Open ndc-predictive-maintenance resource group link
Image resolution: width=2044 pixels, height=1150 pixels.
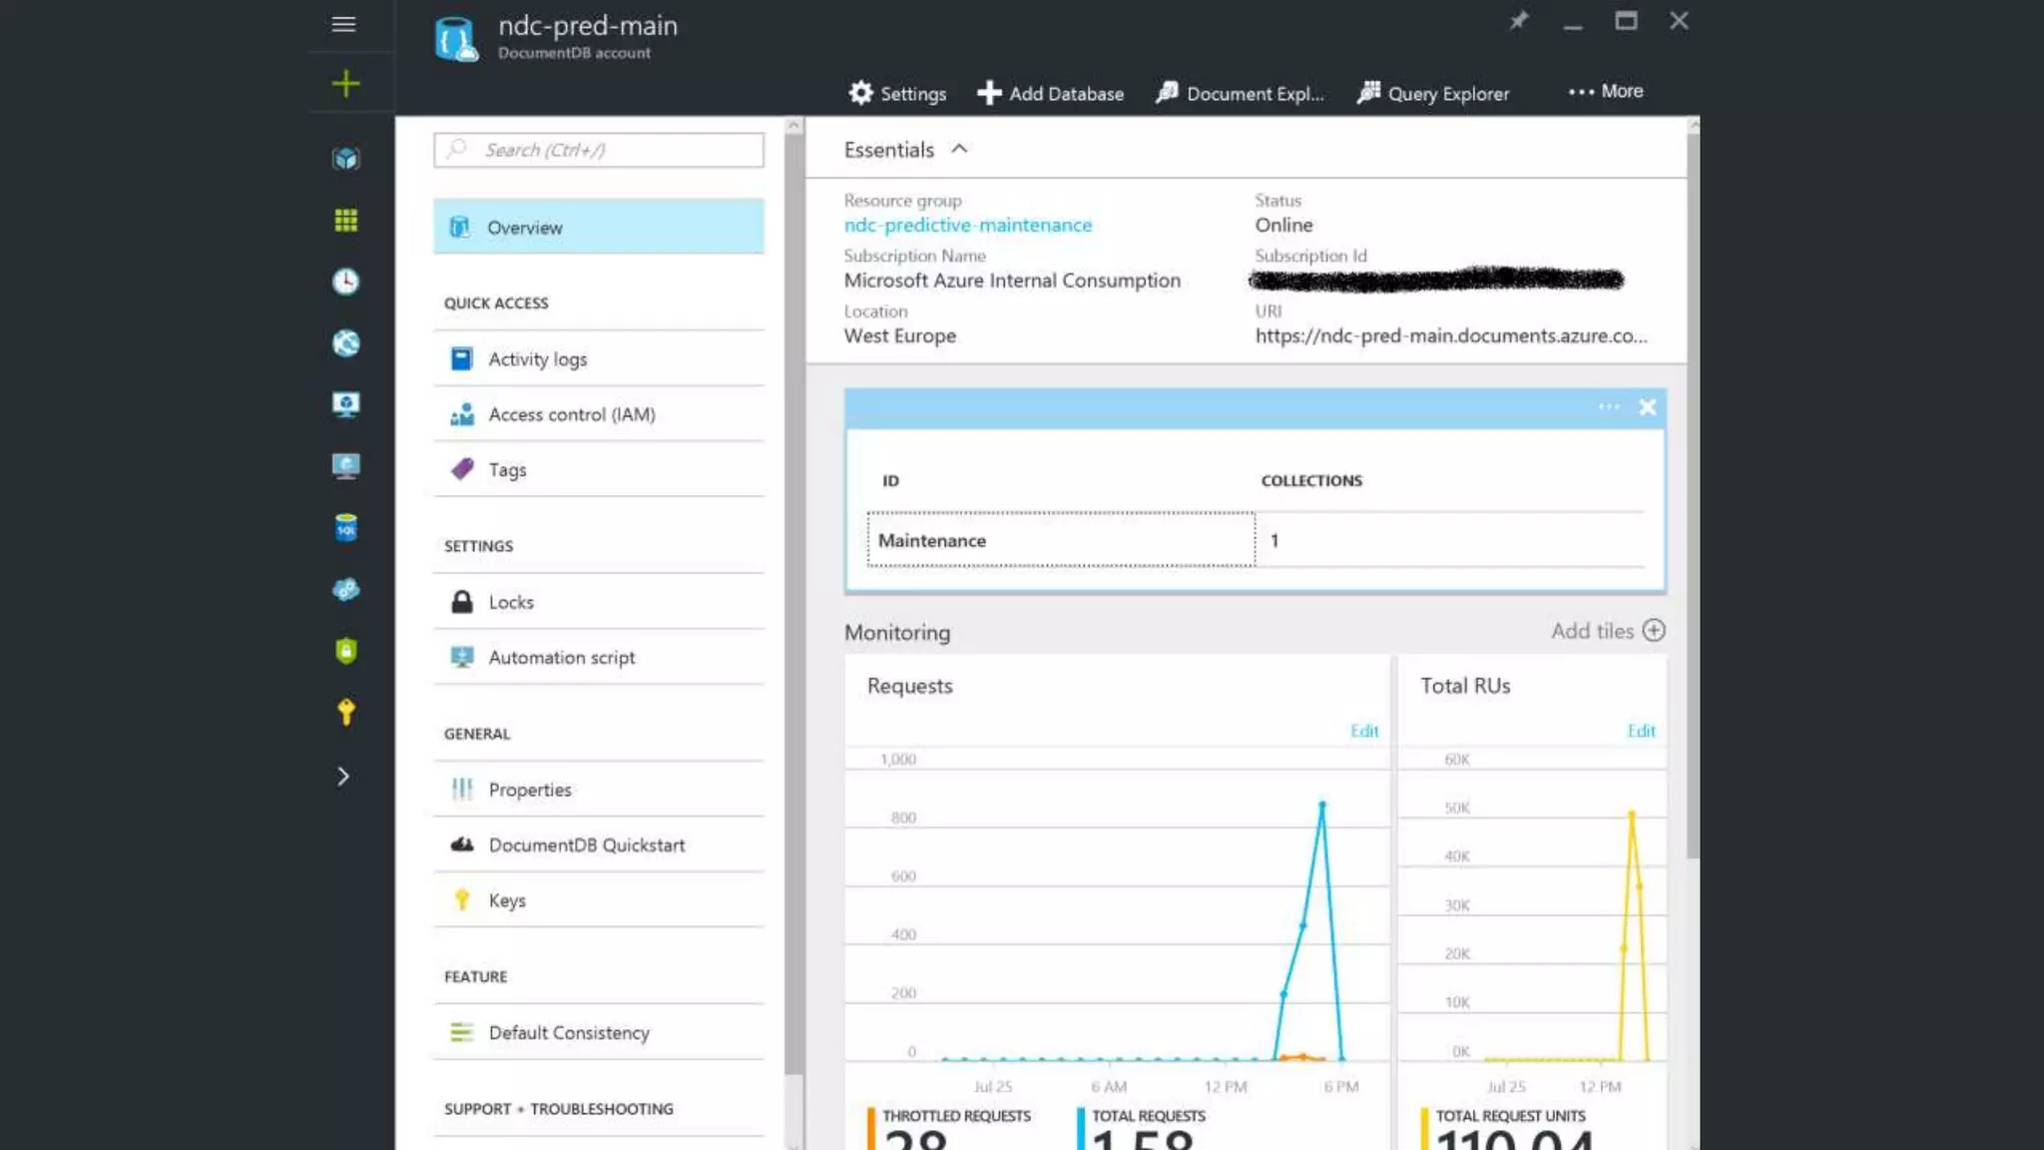[967, 226]
